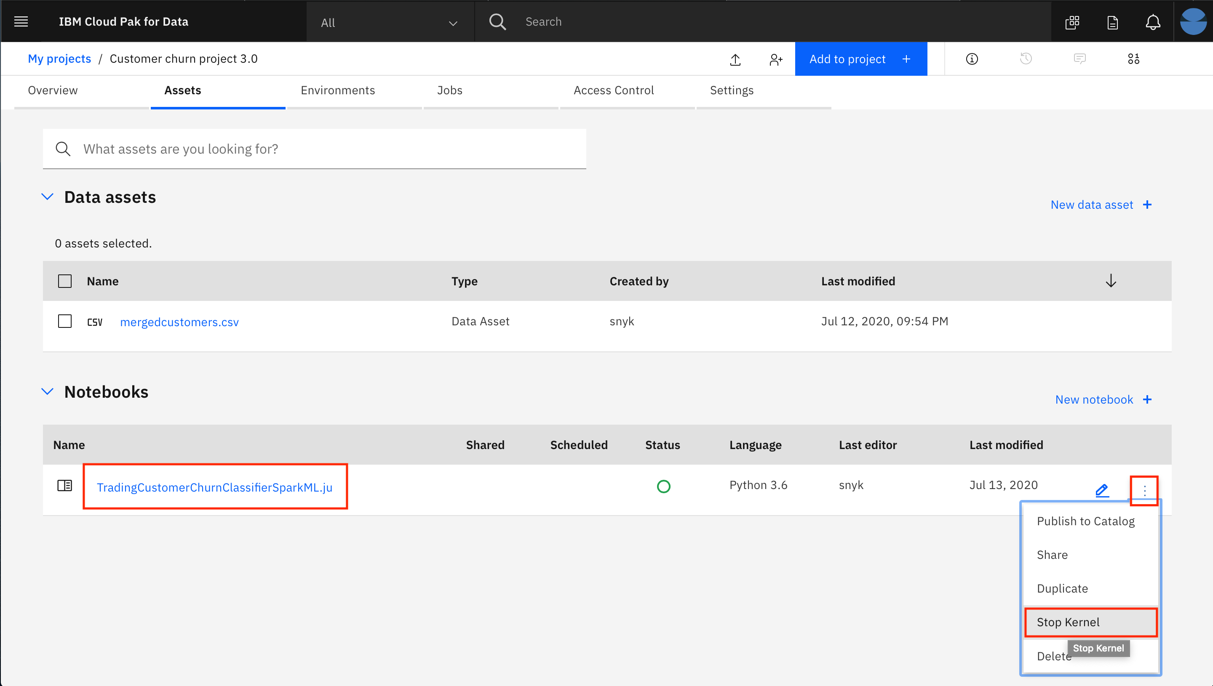Click the comments/chat icon in toolbar
Viewport: 1213px width, 686px height.
coord(1080,58)
